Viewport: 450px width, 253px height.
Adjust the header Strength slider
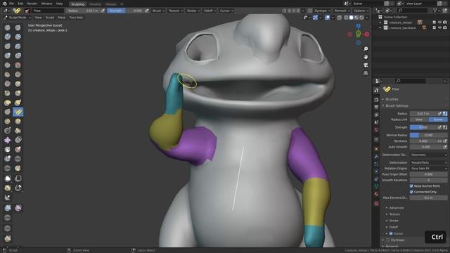point(125,11)
